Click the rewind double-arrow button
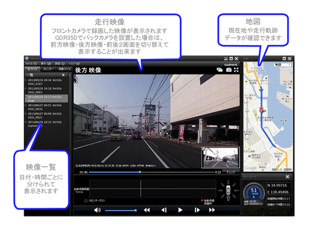This screenshot has width=310, height=233. pos(147,210)
